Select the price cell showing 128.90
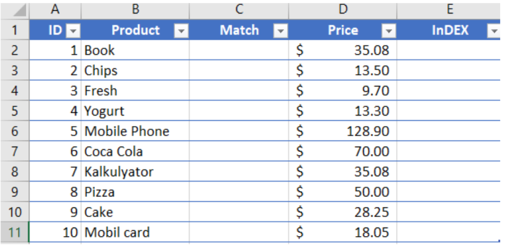The height and width of the screenshot is (249, 505). click(x=343, y=131)
